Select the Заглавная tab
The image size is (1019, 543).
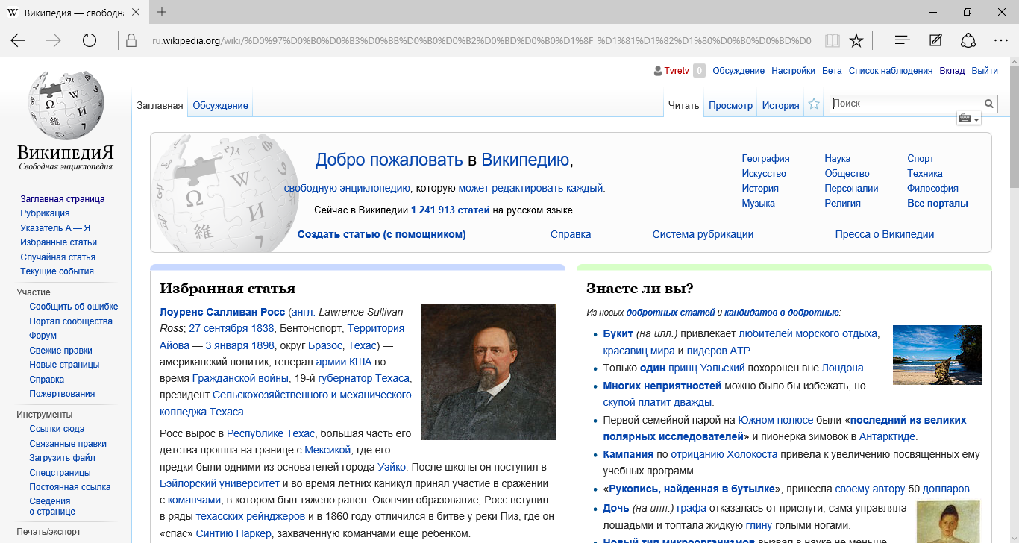160,105
